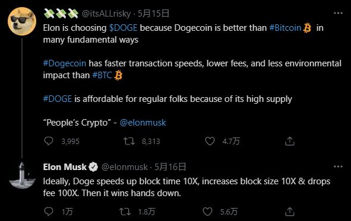This screenshot has width=351, height=221.
Task: Reply to Elon Musk's tweet
Action: tap(49, 211)
